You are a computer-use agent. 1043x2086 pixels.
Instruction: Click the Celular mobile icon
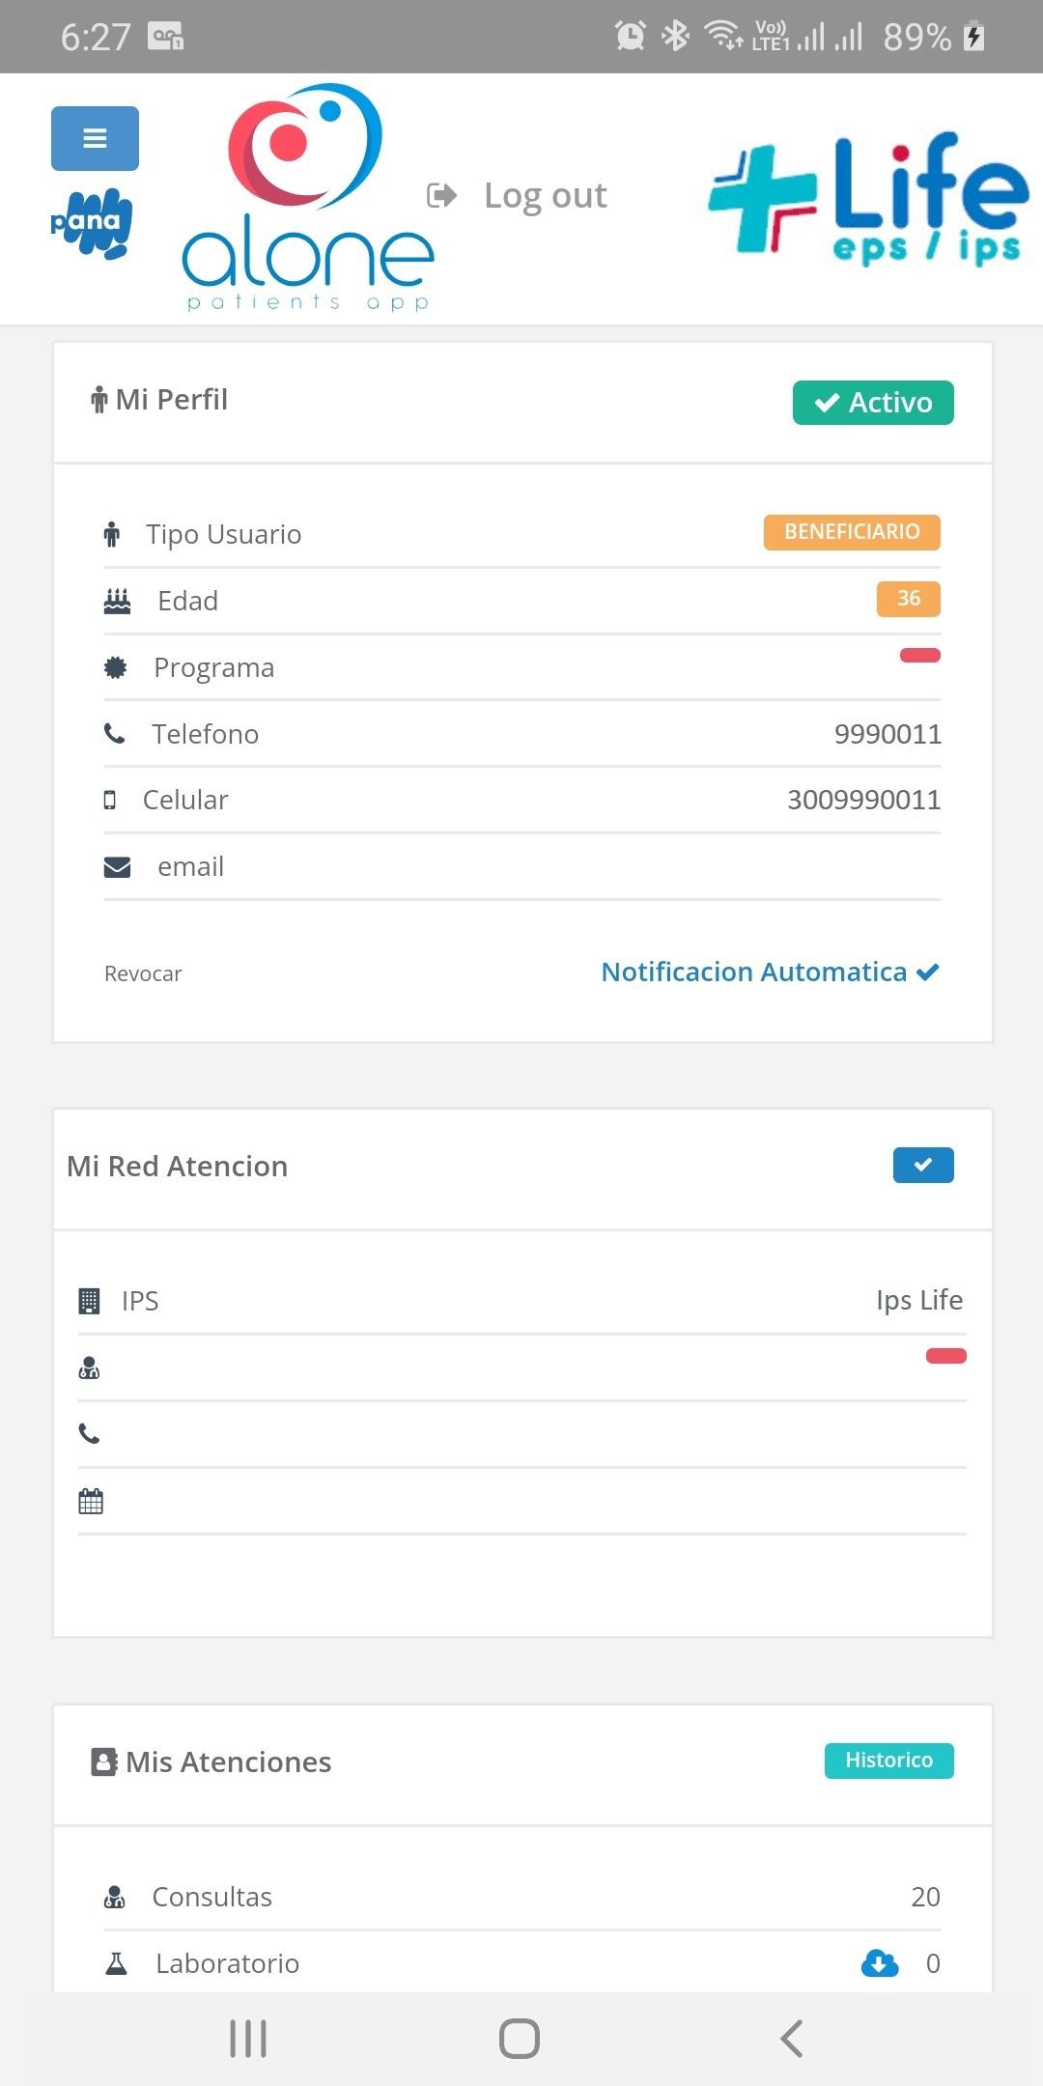tap(110, 800)
